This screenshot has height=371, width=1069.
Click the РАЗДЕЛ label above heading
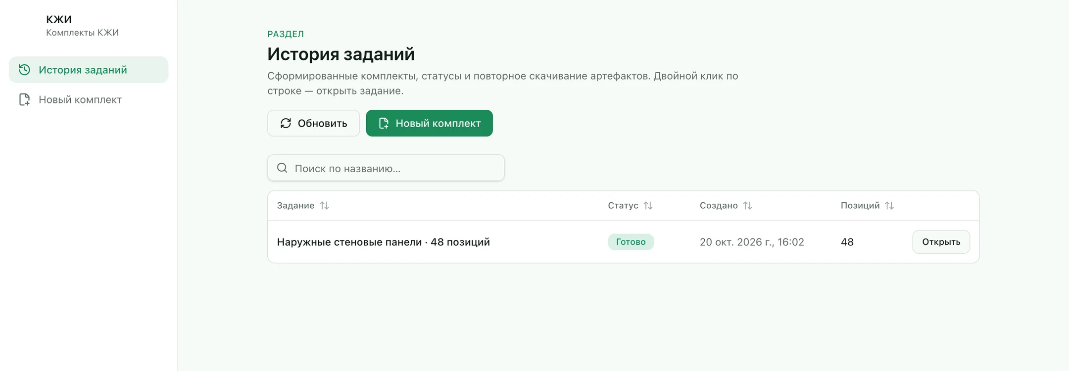pyautogui.click(x=286, y=34)
